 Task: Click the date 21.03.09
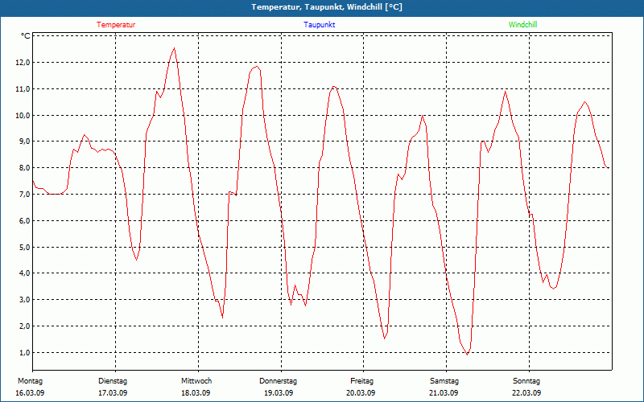(x=444, y=393)
